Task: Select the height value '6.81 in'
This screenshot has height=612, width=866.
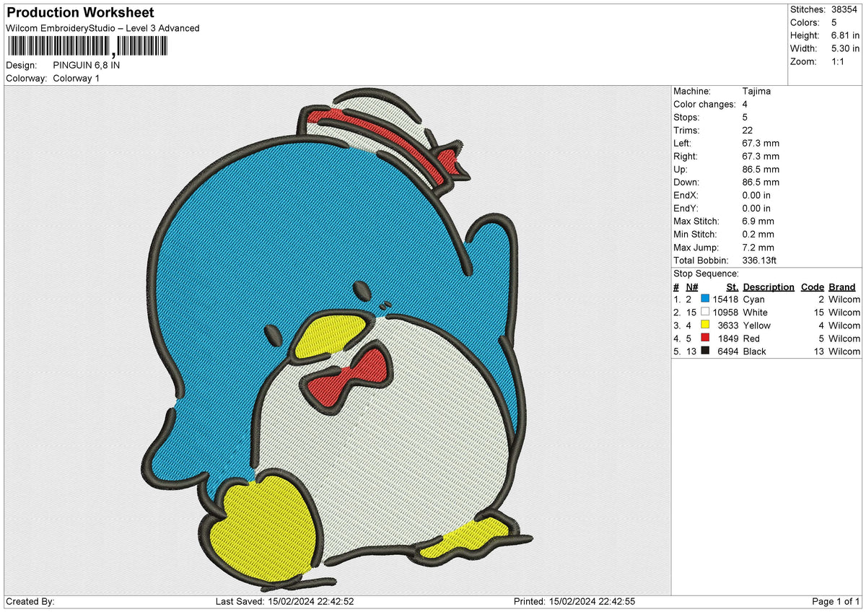Action: click(846, 35)
